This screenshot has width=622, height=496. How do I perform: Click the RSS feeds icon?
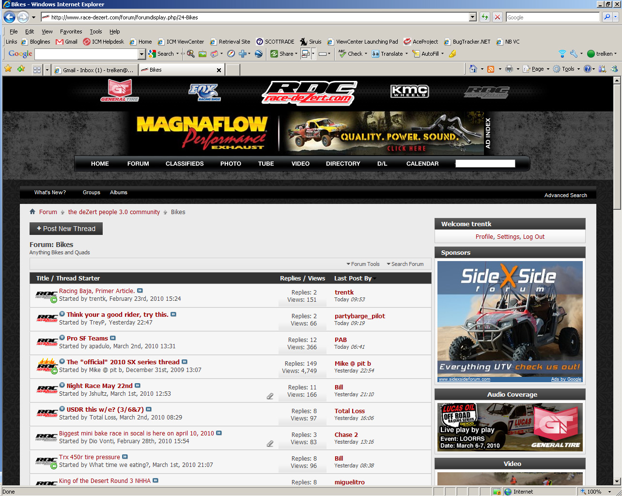click(491, 69)
